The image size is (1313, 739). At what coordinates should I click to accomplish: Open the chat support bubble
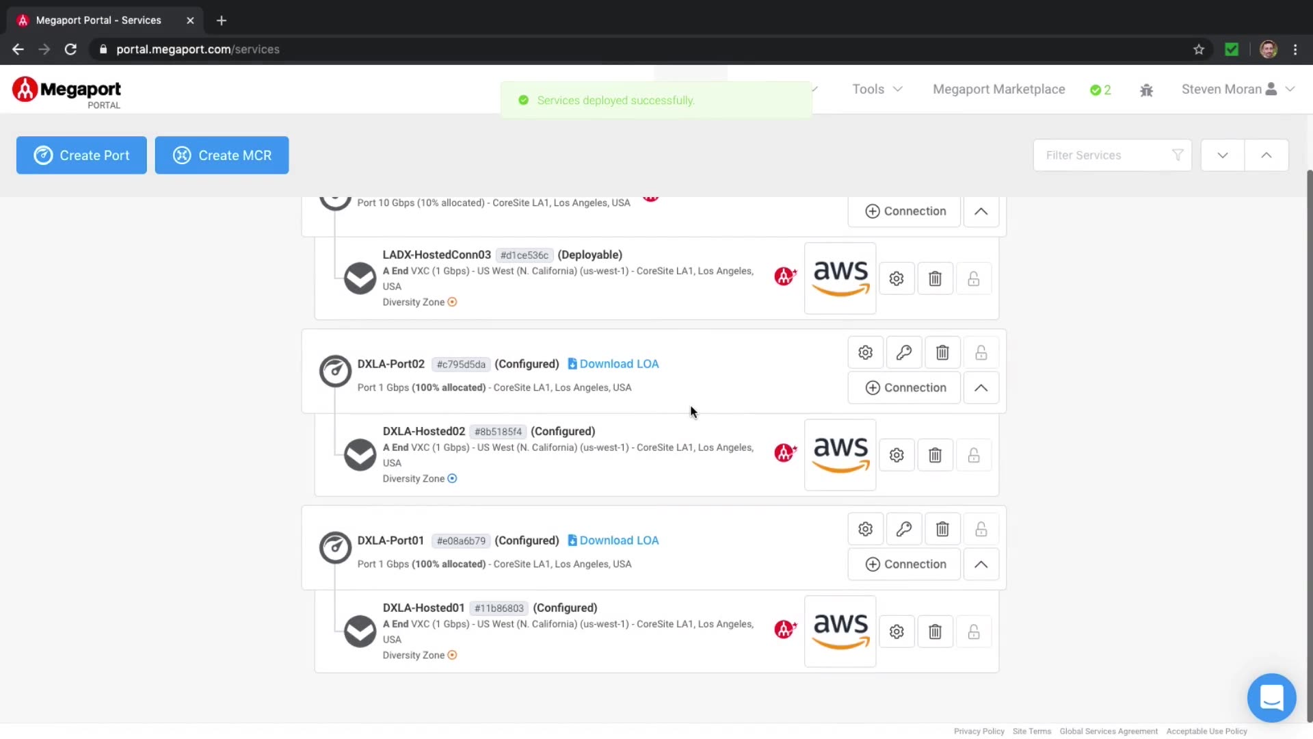1271,698
